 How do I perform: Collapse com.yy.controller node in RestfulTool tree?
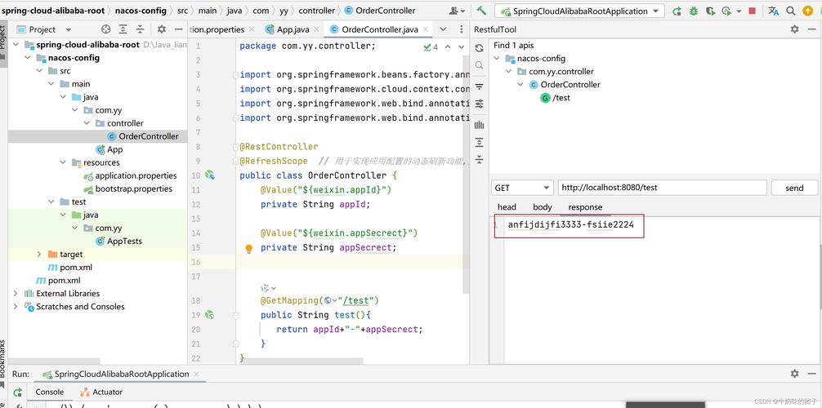(x=509, y=72)
